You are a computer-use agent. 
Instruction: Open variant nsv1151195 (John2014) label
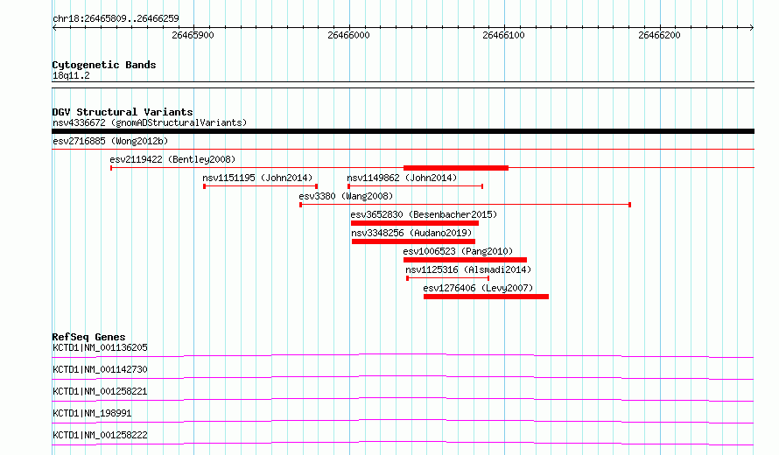click(x=257, y=178)
